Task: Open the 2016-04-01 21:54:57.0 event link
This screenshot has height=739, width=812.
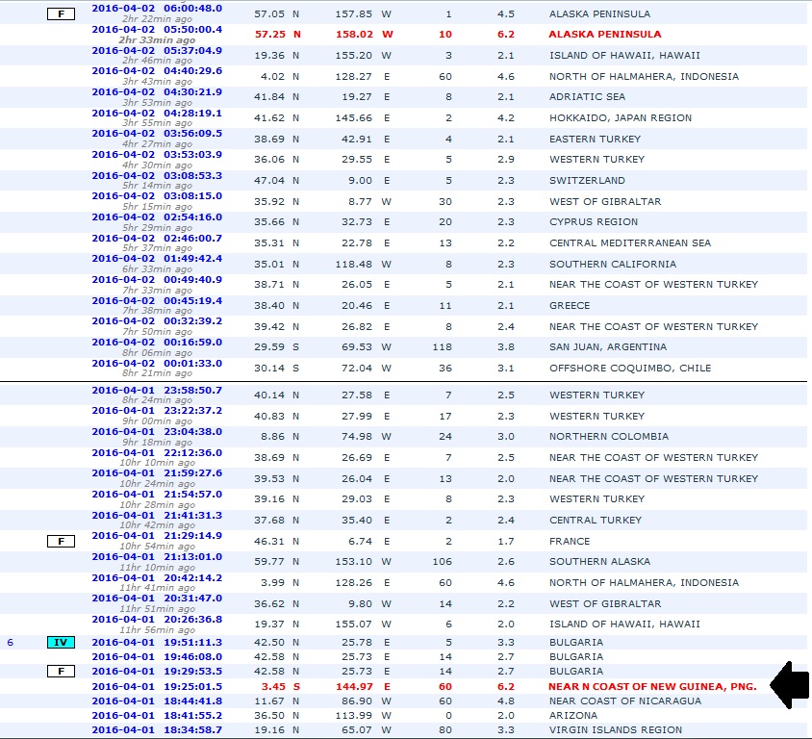Action: (157, 494)
